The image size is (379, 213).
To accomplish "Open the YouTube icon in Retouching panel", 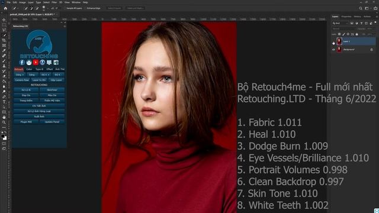I will (36, 63).
